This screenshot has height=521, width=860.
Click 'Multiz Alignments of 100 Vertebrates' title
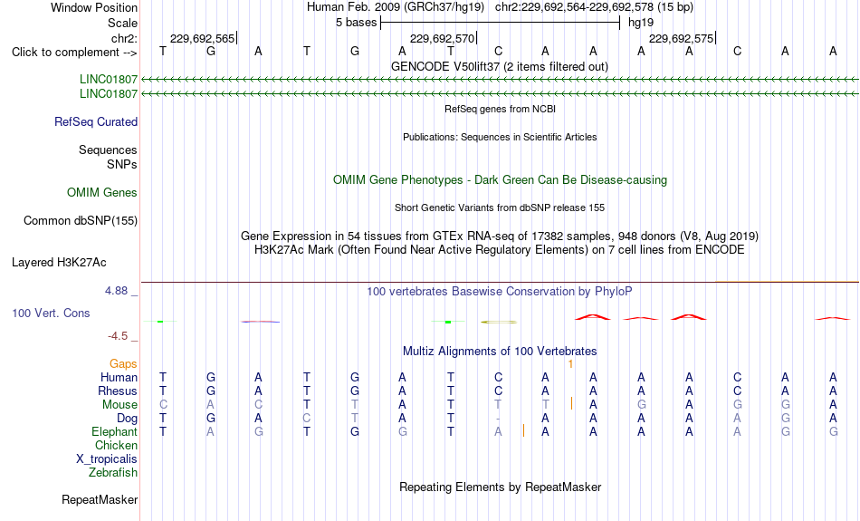[x=500, y=351]
